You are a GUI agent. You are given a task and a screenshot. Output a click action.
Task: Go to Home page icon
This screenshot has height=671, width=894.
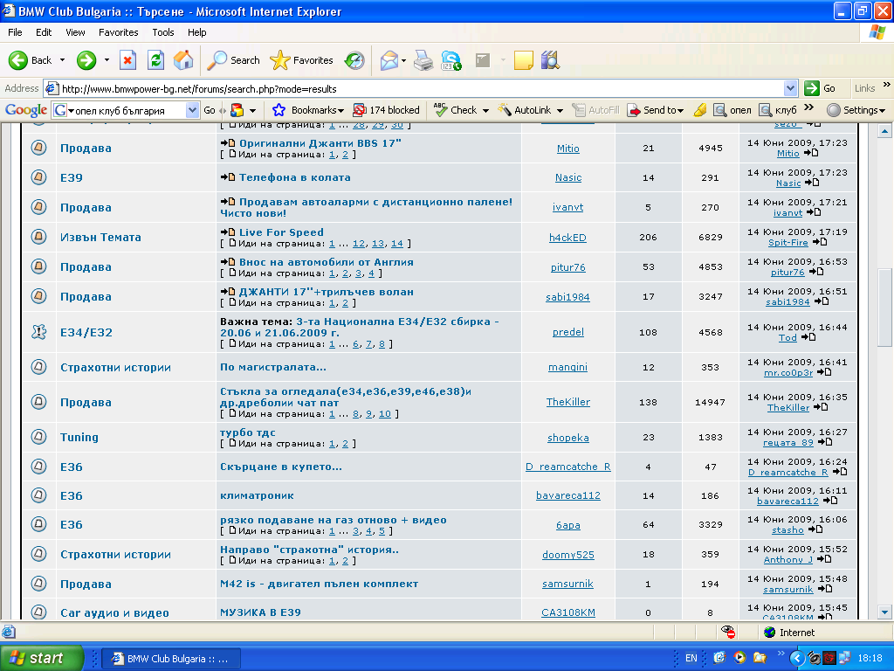coord(183,60)
